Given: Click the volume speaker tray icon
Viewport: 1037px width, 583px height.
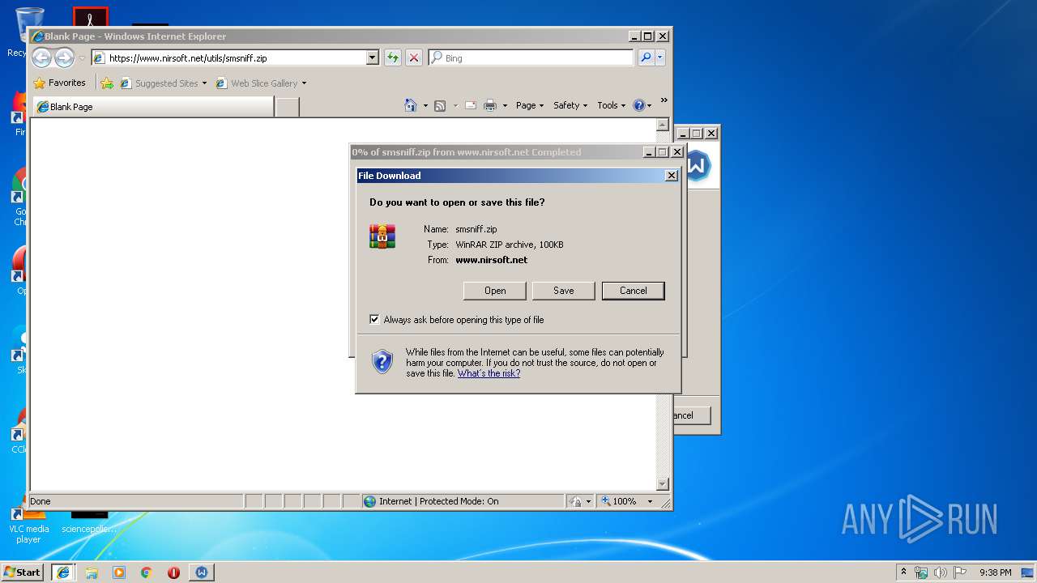Looking at the screenshot, I should tap(940, 572).
